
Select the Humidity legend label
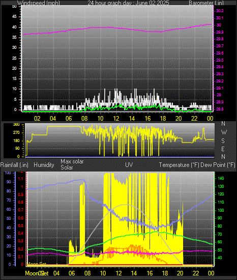(x=44, y=165)
